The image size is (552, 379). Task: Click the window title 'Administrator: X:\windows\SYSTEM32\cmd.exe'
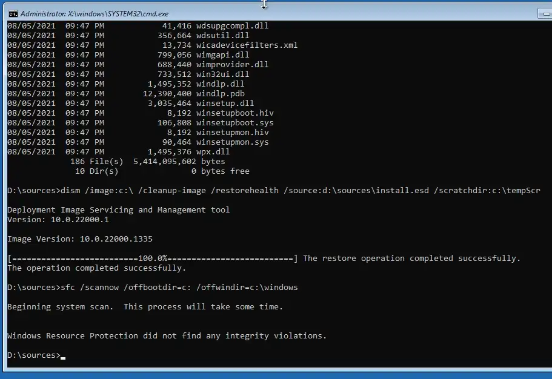(x=95, y=14)
